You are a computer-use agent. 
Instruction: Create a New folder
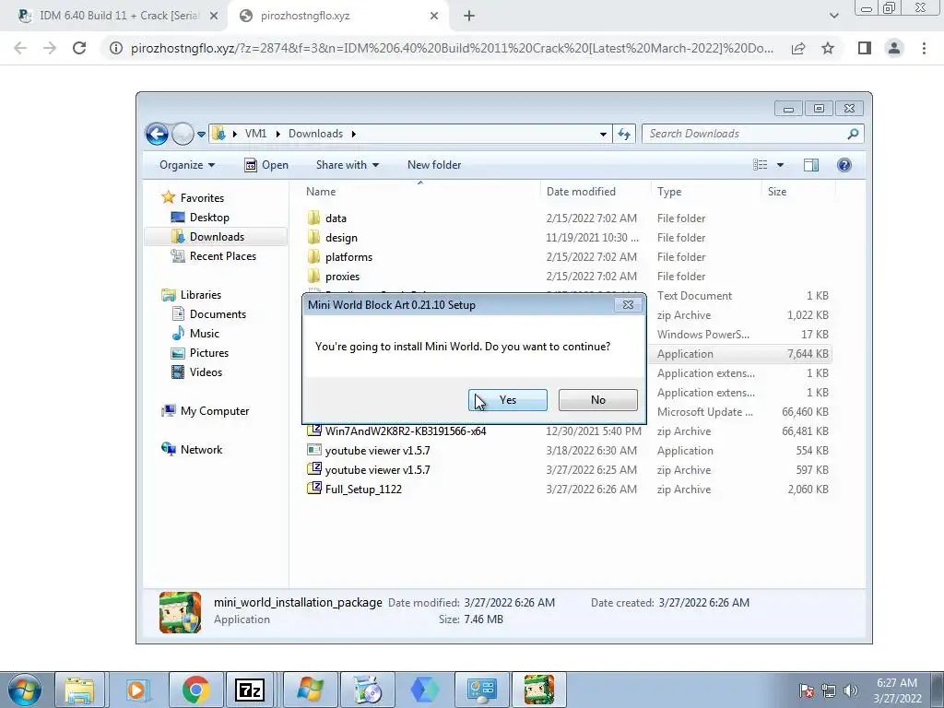[434, 165]
